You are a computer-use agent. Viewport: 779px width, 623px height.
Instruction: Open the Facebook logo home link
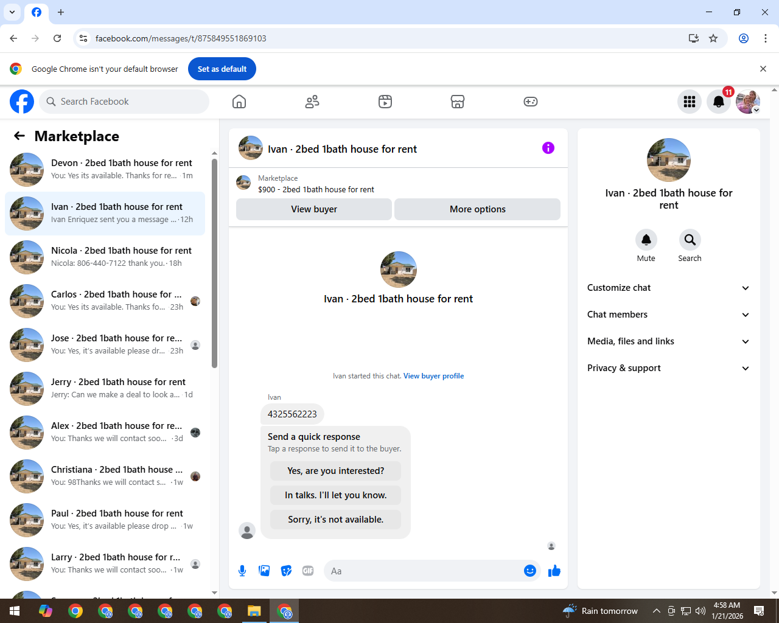coord(22,102)
